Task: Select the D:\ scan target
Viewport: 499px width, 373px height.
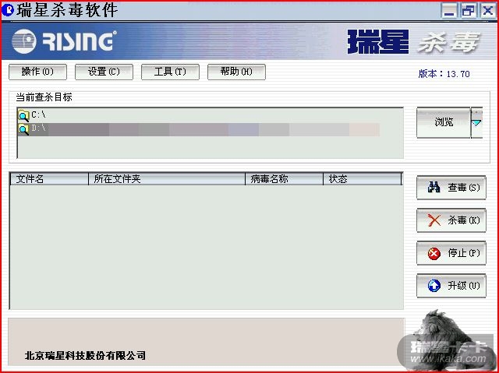Action: pos(199,129)
